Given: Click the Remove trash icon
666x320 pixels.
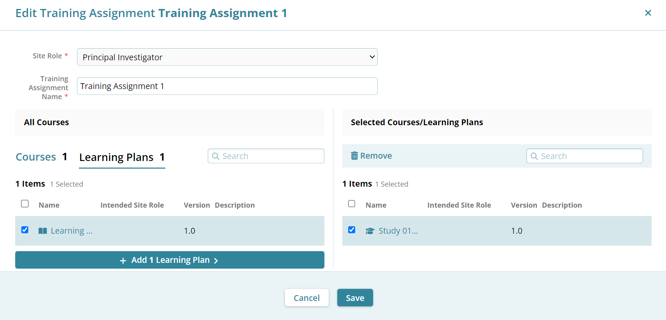Looking at the screenshot, I should pyautogui.click(x=354, y=156).
